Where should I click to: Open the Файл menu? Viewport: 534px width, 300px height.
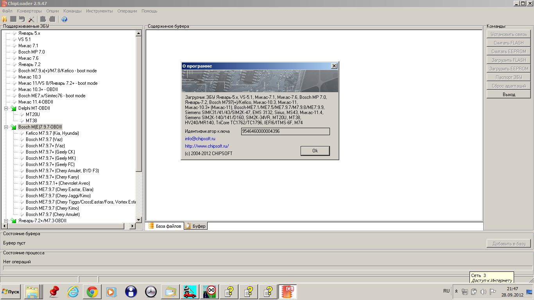tap(7, 11)
